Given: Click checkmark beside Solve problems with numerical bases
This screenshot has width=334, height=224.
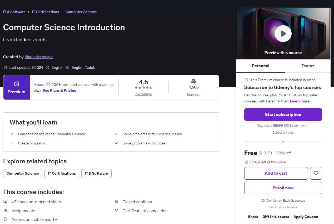Looking at the screenshot, I should [x=116, y=134].
